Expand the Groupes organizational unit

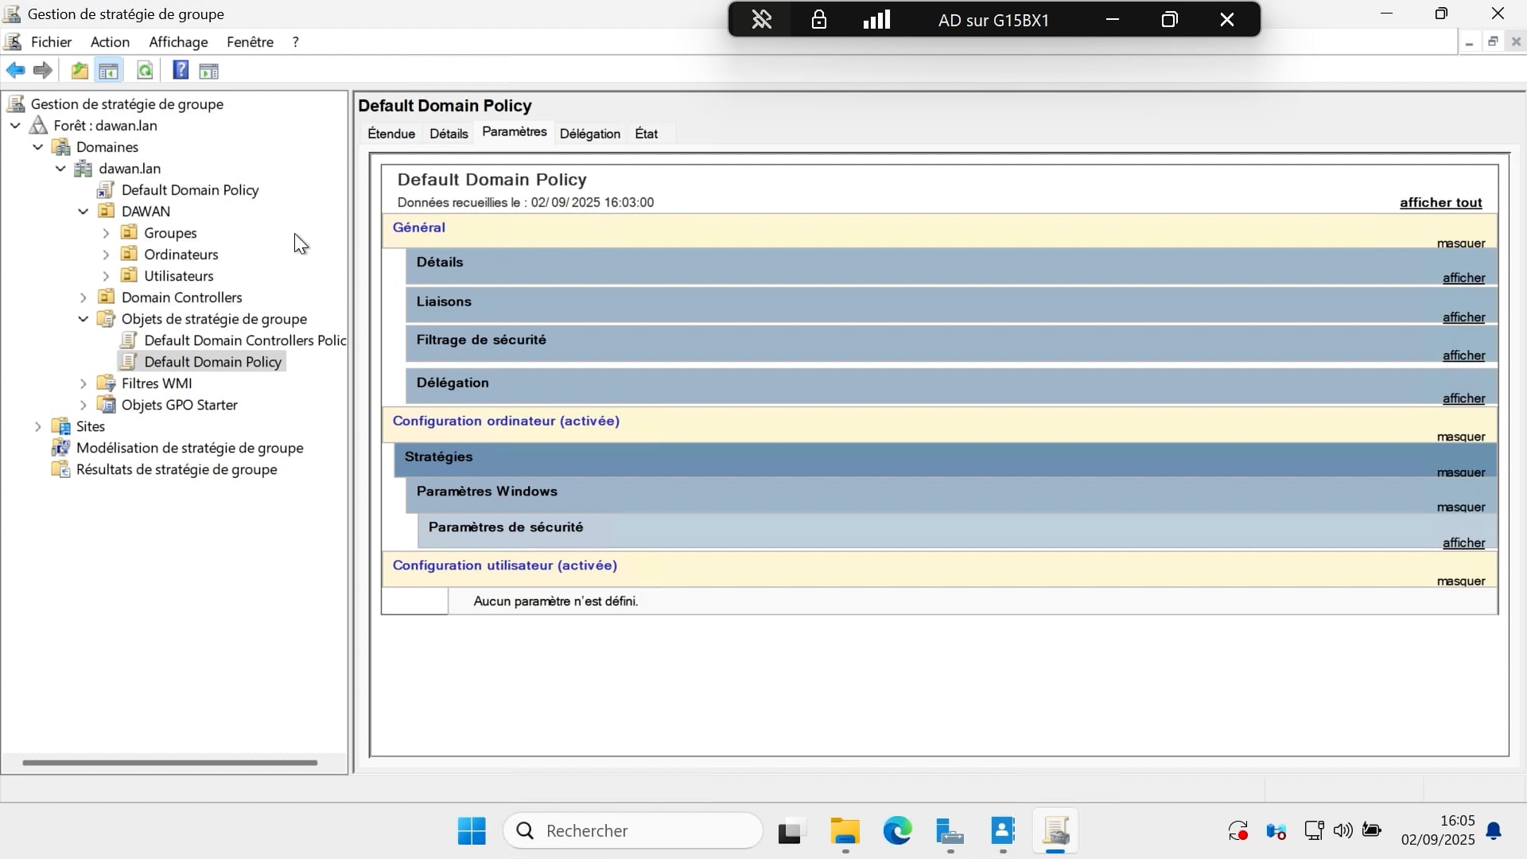tap(106, 233)
